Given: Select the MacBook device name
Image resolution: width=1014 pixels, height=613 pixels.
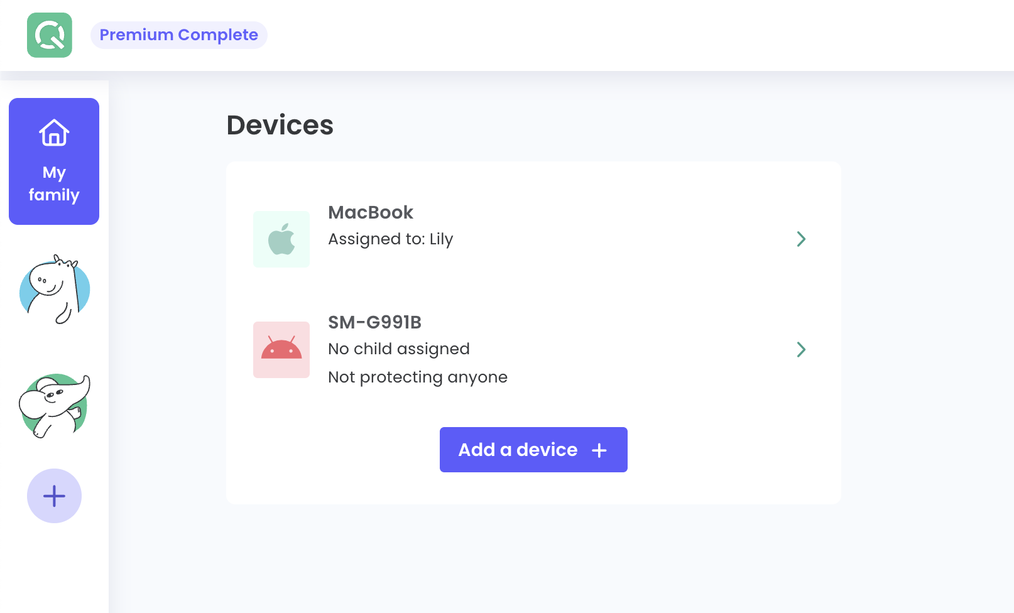Looking at the screenshot, I should pyautogui.click(x=371, y=212).
